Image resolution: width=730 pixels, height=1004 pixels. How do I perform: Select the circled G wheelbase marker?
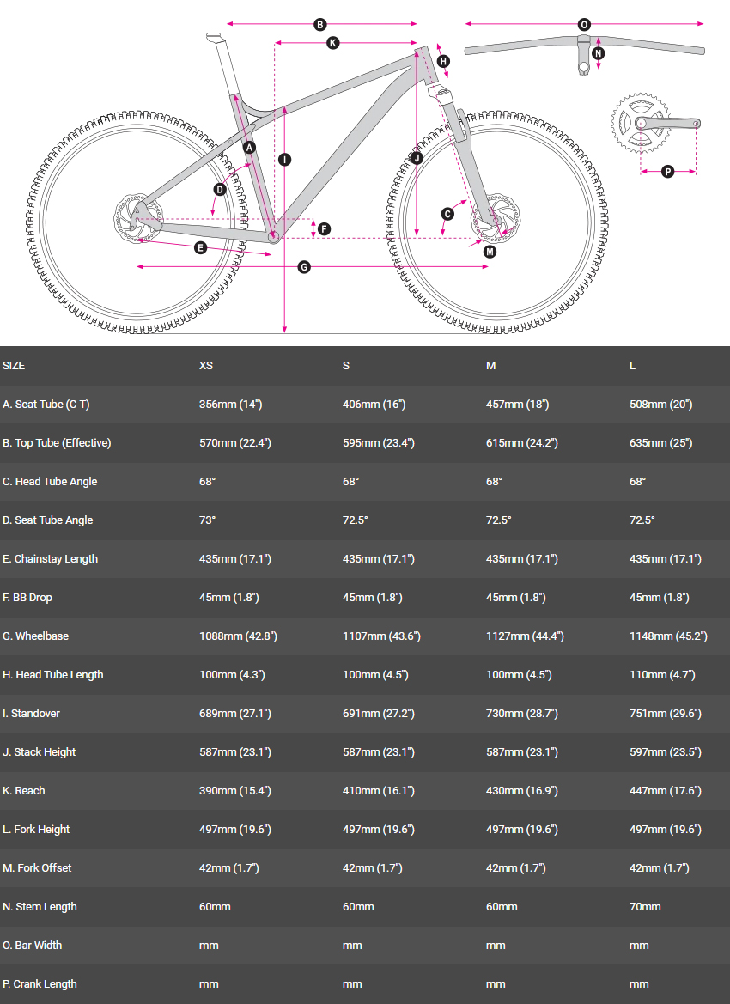pos(304,267)
